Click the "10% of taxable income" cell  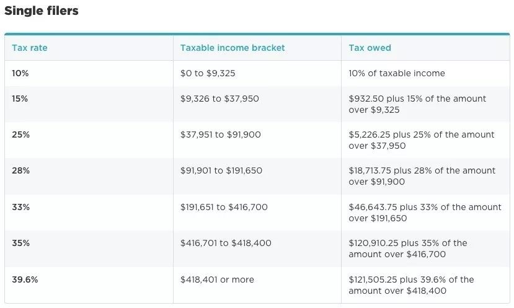(x=397, y=73)
